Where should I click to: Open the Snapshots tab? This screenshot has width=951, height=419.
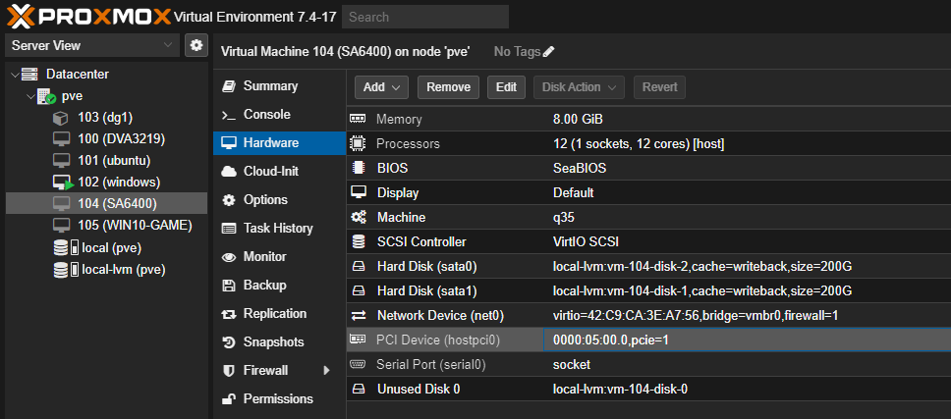(279, 342)
